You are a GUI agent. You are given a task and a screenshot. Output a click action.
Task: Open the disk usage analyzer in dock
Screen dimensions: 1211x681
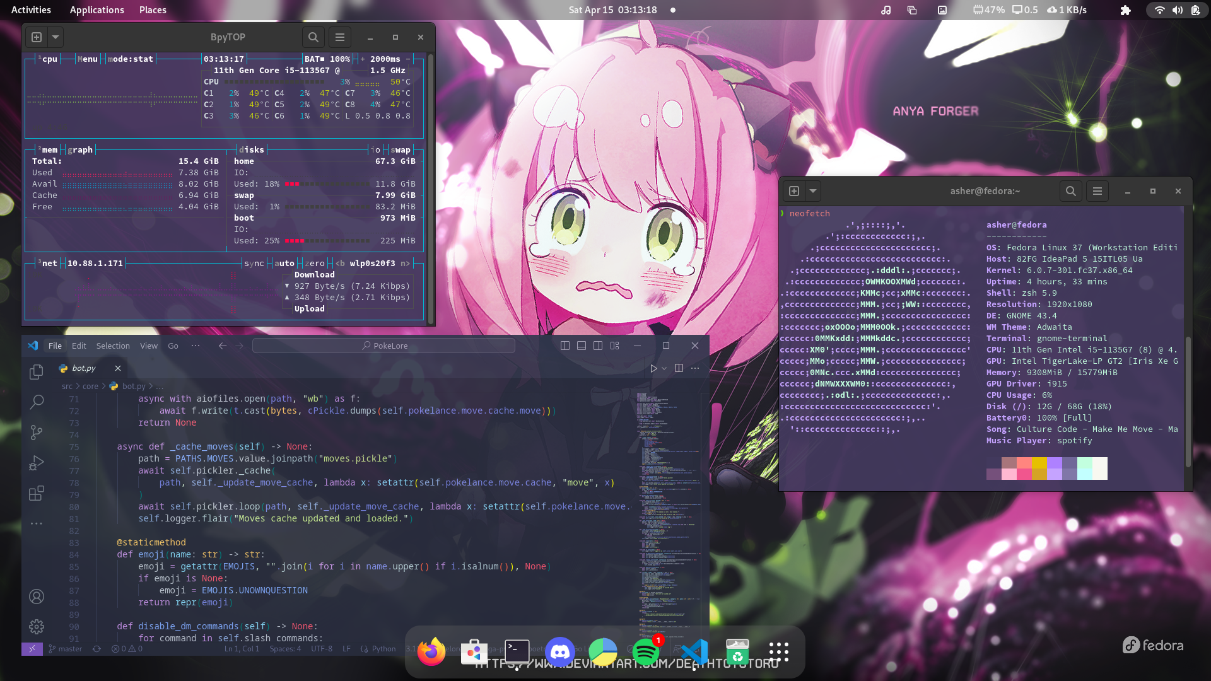(x=603, y=651)
